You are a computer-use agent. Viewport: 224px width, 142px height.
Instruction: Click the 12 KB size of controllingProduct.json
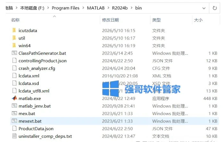tap(212, 61)
